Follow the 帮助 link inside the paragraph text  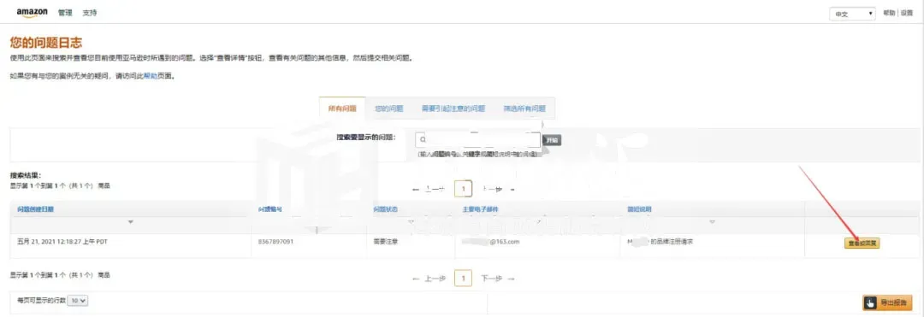[151, 76]
